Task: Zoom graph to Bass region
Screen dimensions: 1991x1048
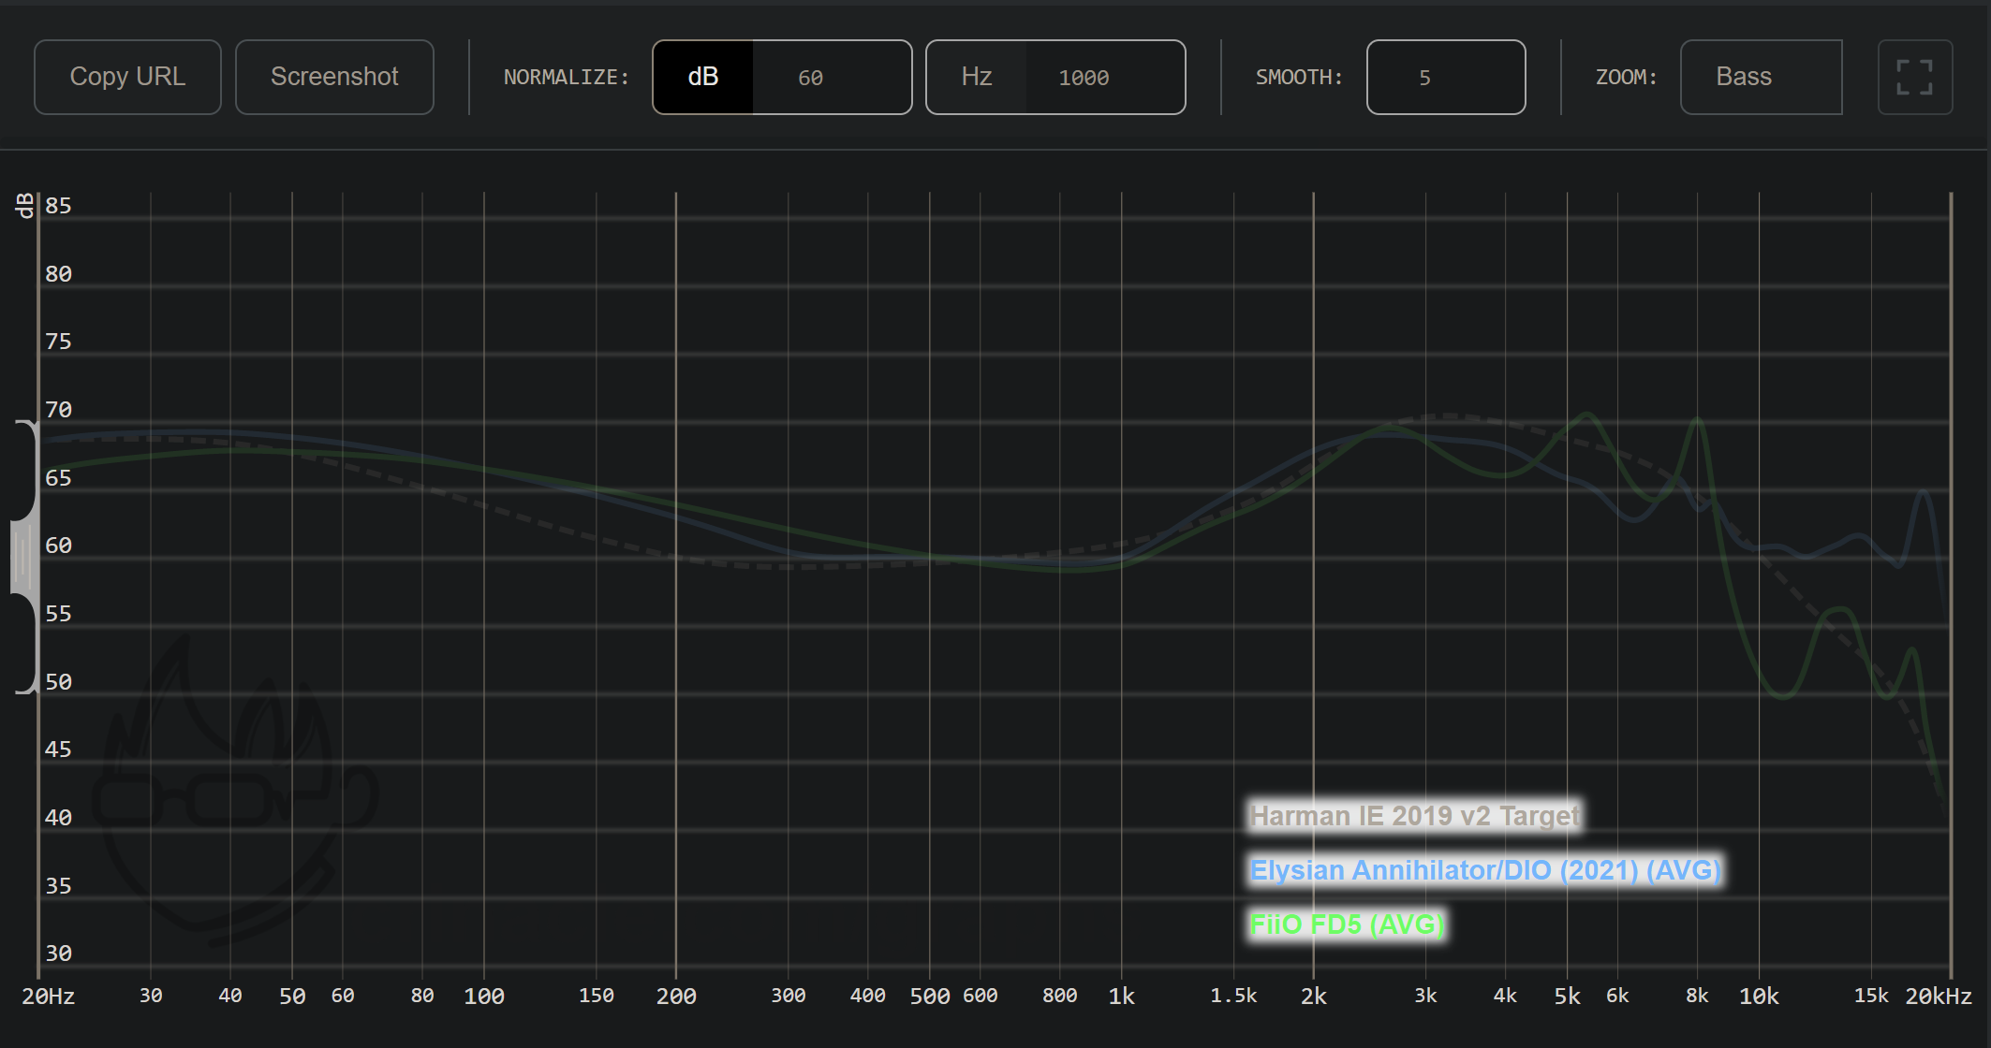Action: pyautogui.click(x=1761, y=77)
